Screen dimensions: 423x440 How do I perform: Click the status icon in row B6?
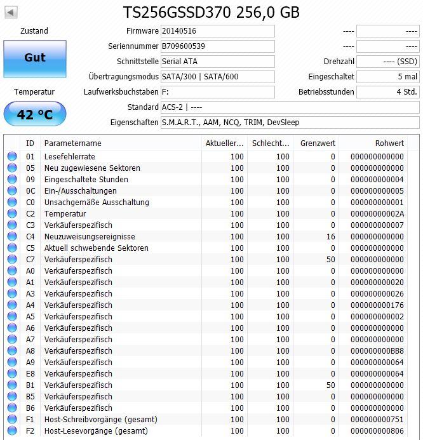12,408
